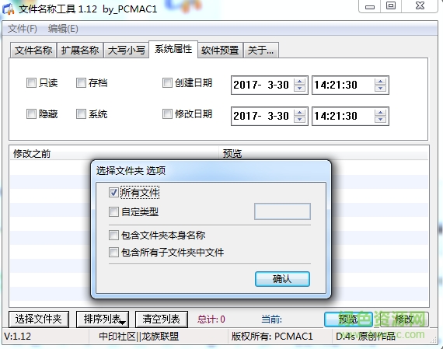This screenshot has width=443, height=349.
Task: Click the 预览 column header
Action: 324,154
